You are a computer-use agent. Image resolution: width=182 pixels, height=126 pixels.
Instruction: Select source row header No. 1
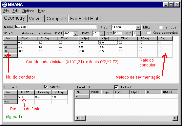(x=10, y=97)
